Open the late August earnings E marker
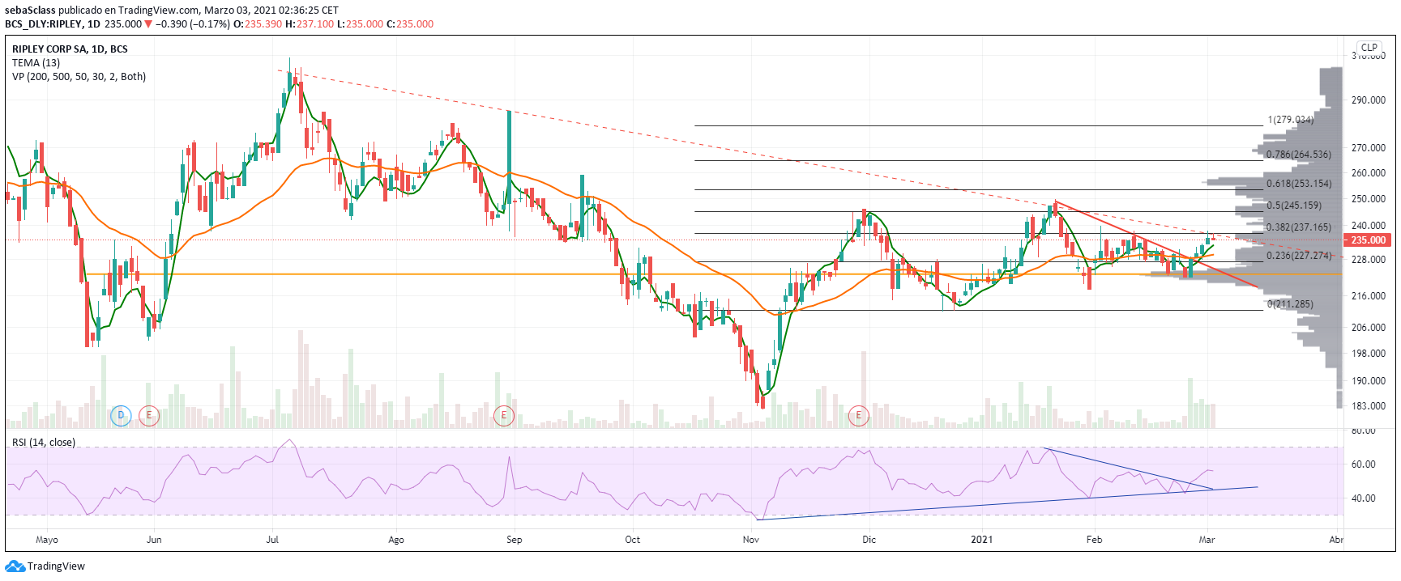This screenshot has width=1401, height=581. click(x=504, y=416)
